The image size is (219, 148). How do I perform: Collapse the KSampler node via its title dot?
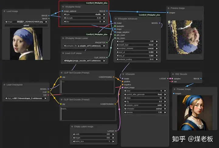tap(123, 74)
